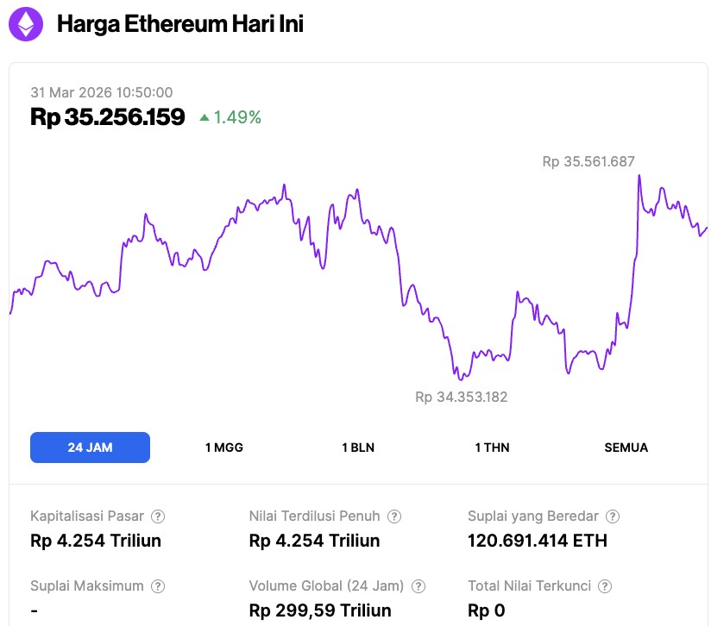Show the SEMUA all-time chart
The image size is (711, 626).
[x=626, y=448]
